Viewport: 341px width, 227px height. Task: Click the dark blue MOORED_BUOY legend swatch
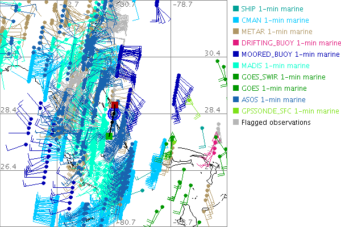pos(236,54)
